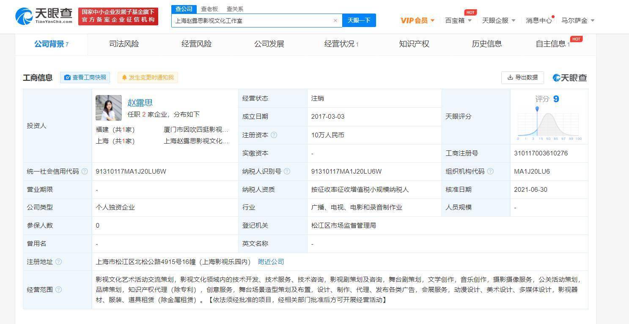The width and height of the screenshot is (629, 324).
Task: Click the 附近公司 link
Action: [x=271, y=262]
